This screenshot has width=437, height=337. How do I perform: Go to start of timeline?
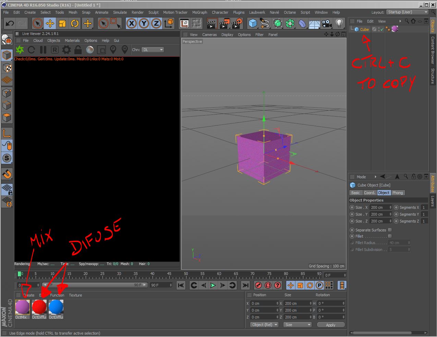pos(181,285)
